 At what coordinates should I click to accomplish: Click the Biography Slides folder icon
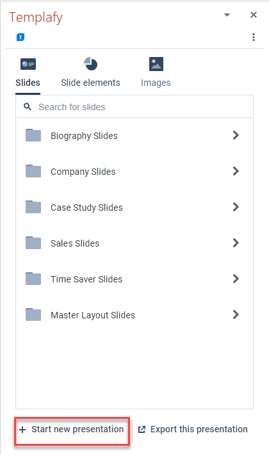click(x=33, y=135)
